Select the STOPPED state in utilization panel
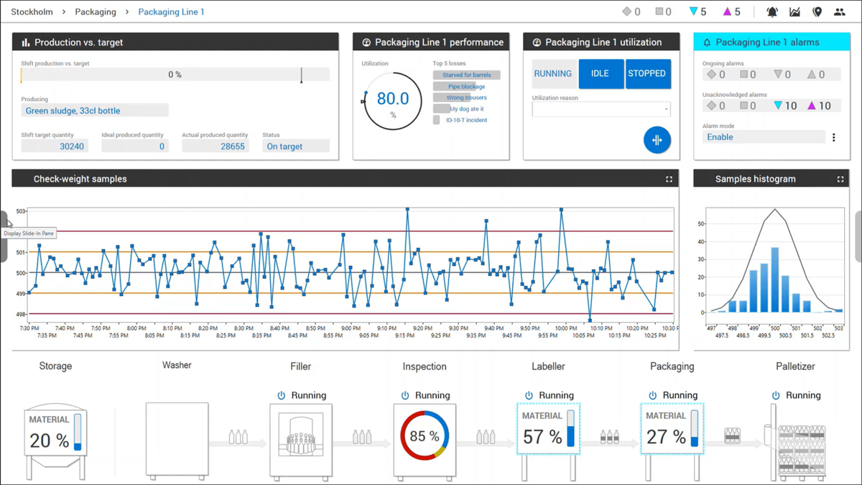 pos(647,73)
